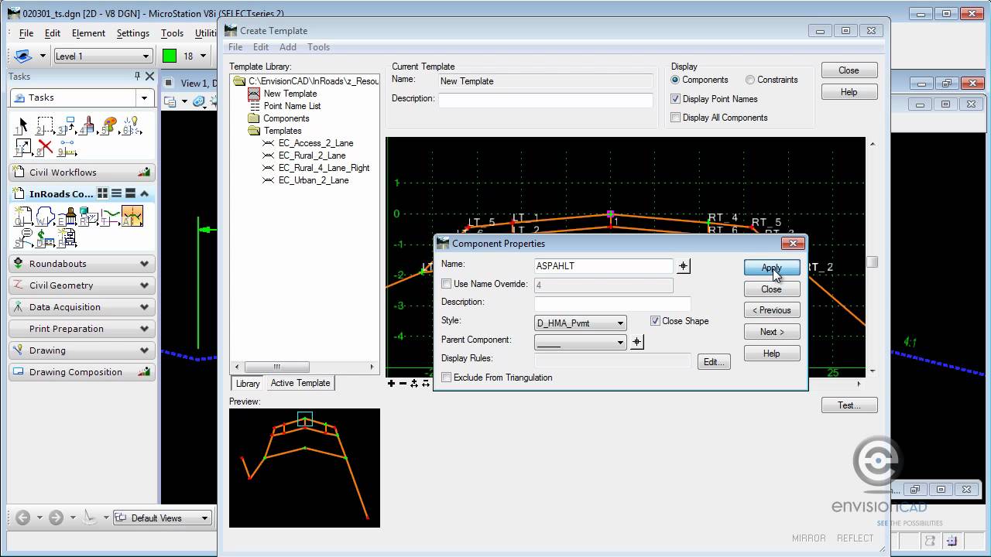The width and height of the screenshot is (991, 557).
Task: Select the highlighted InRoads A template tool
Action: click(132, 217)
